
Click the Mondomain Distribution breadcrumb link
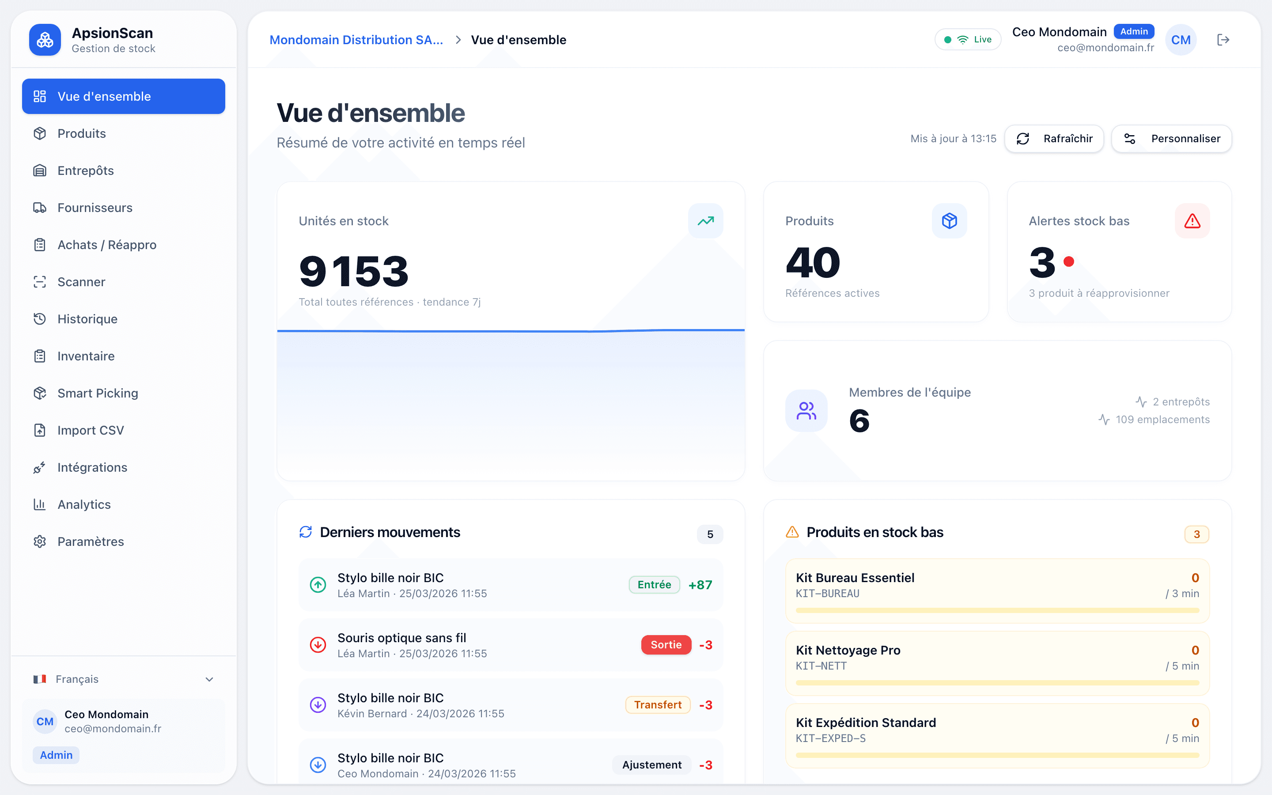pyautogui.click(x=356, y=40)
